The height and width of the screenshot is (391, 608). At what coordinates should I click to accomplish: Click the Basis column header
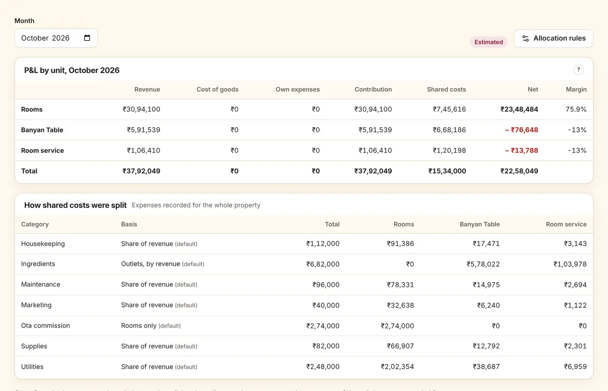click(x=129, y=224)
